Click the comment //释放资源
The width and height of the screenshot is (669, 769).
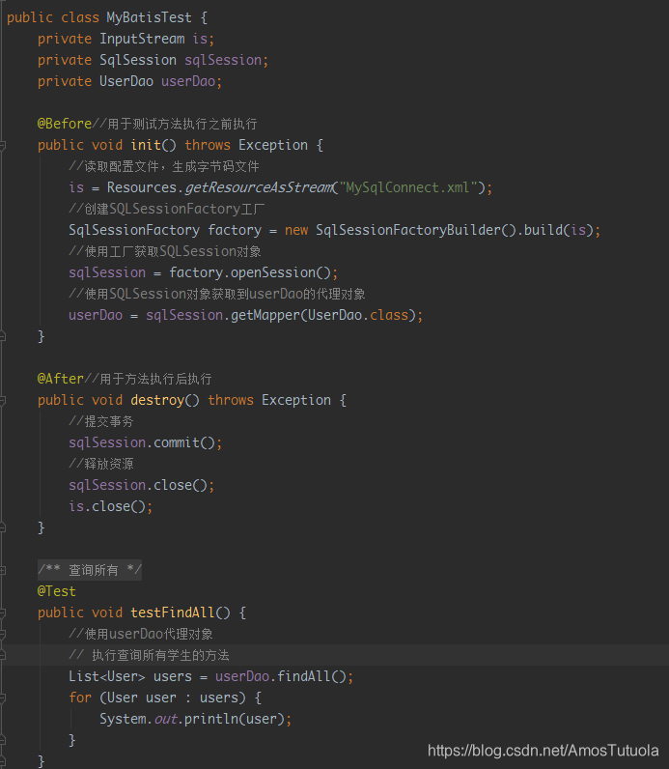[x=101, y=464]
